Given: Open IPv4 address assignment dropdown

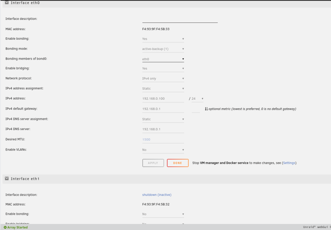Looking at the screenshot, I should (163, 89).
